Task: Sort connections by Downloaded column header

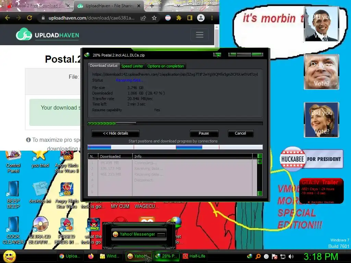Action: [x=115, y=156]
